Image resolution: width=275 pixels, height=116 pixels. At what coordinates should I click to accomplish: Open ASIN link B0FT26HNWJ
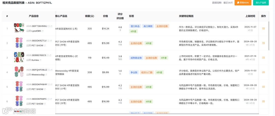(40, 26)
